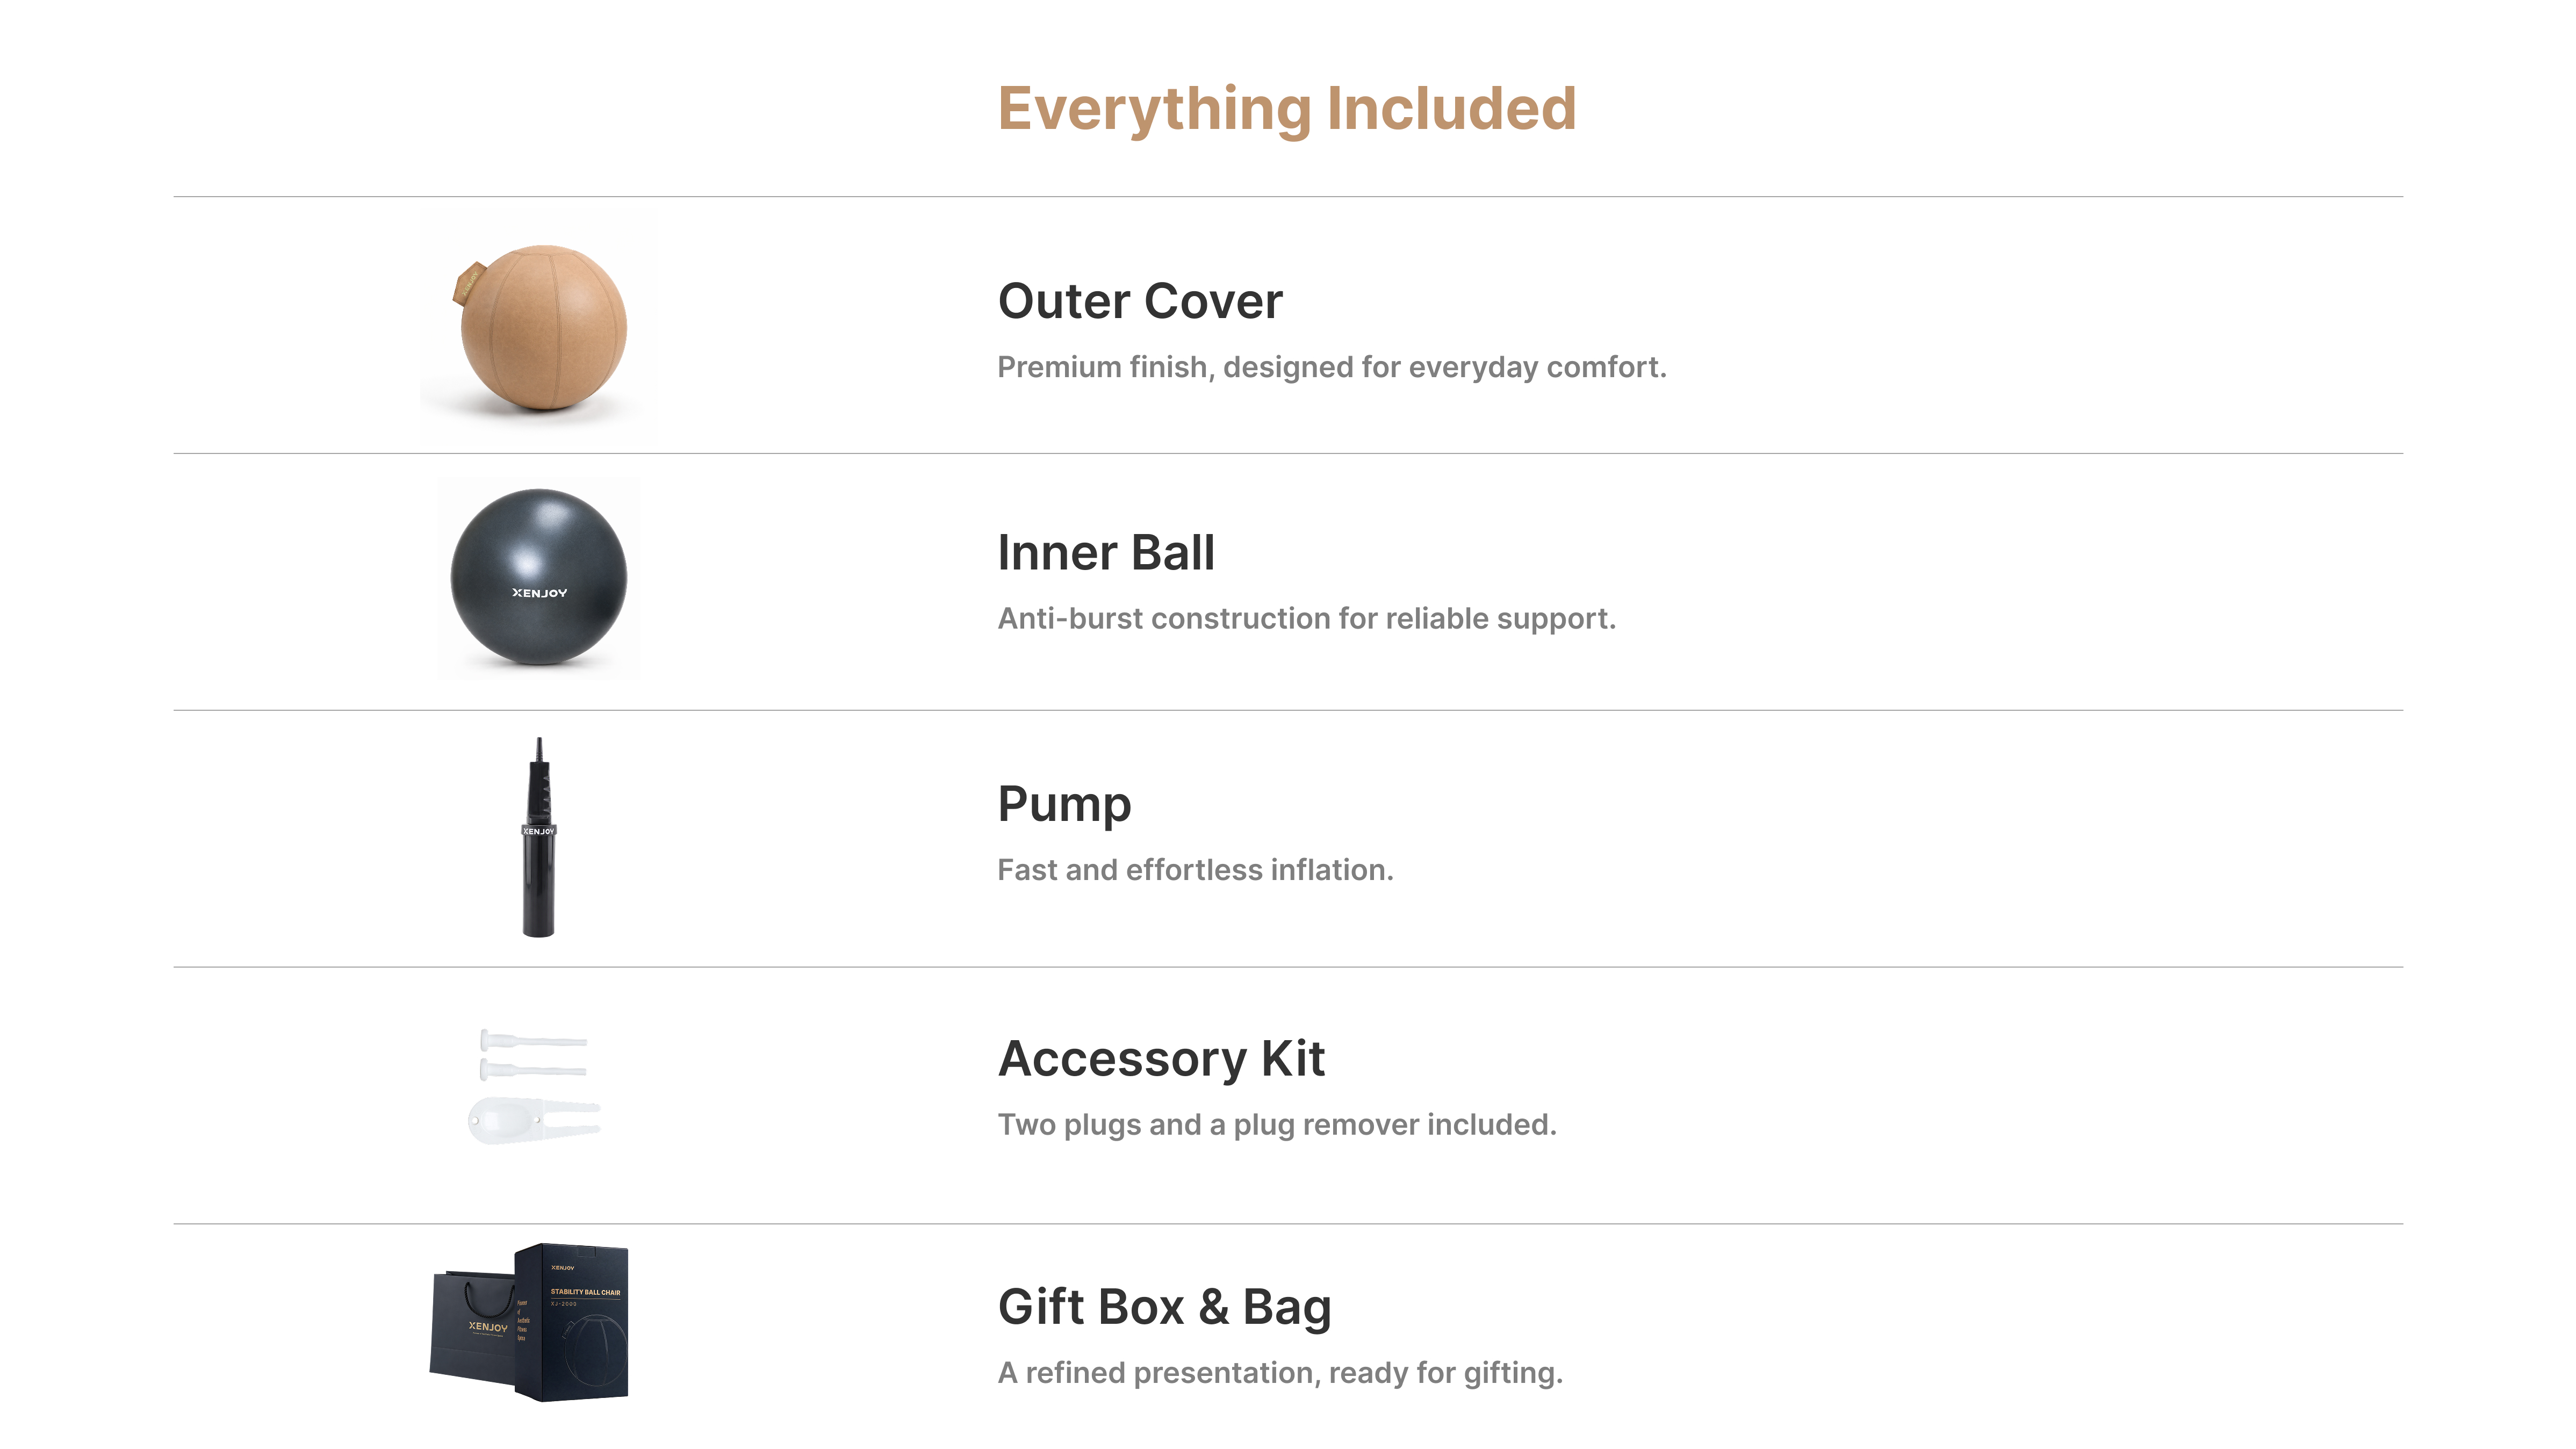Click the white plugs accessory kit image
The width and height of the screenshot is (2576, 1449).
535,1086
